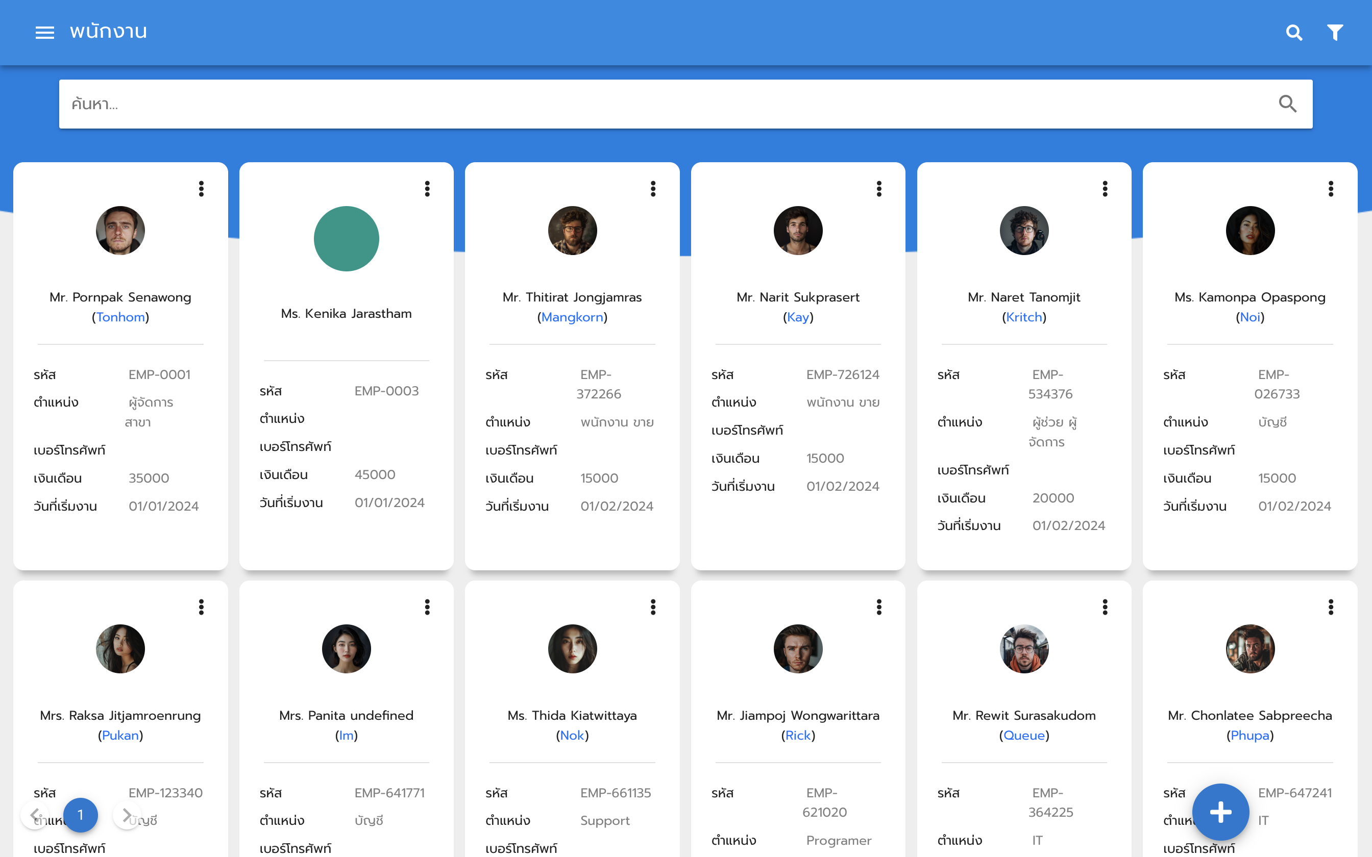Open the more options menu on Thida Kiatwittaya's card
This screenshot has width=1372, height=857.
[653, 607]
